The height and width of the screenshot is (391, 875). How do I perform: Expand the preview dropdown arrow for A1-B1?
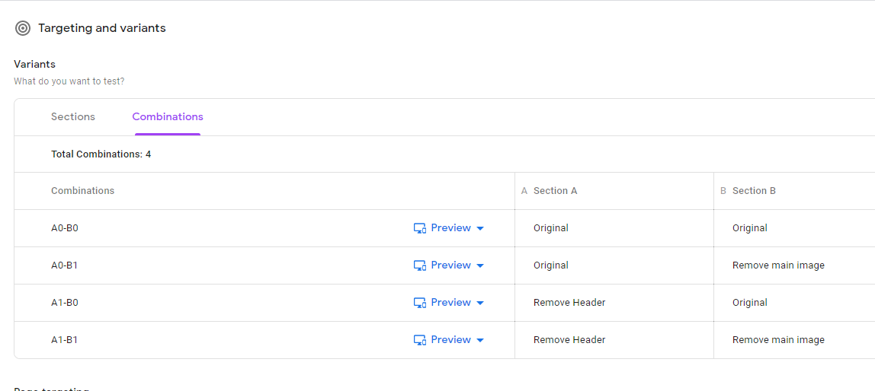[480, 340]
